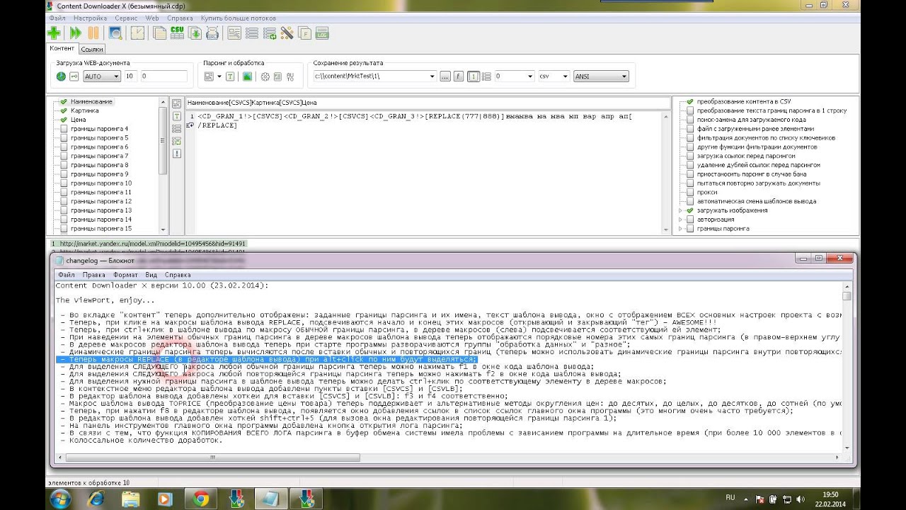Open the Сервис menu
Viewport: 906px width, 510px height.
126,18
